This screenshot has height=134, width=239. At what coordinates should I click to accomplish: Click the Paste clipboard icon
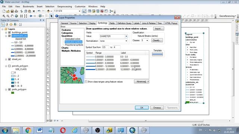coord(30,11)
